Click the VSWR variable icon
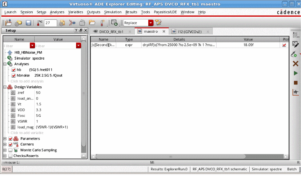 13,122
